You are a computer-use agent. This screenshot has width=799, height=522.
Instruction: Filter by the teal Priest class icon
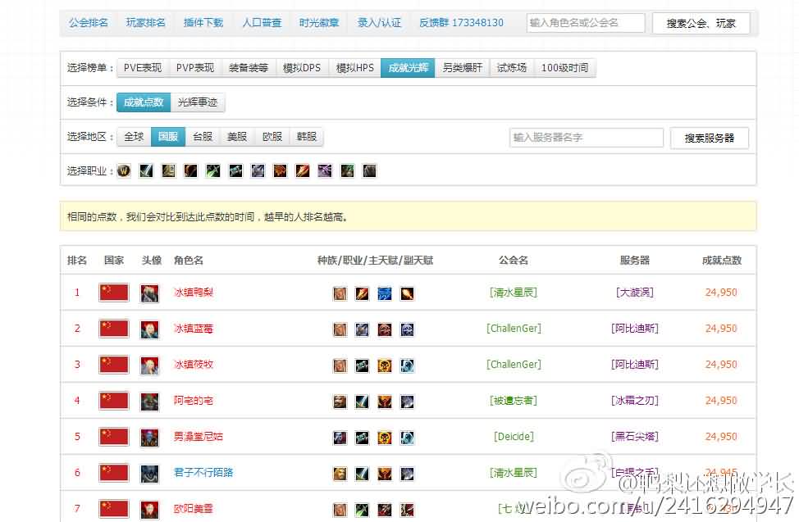click(x=235, y=170)
